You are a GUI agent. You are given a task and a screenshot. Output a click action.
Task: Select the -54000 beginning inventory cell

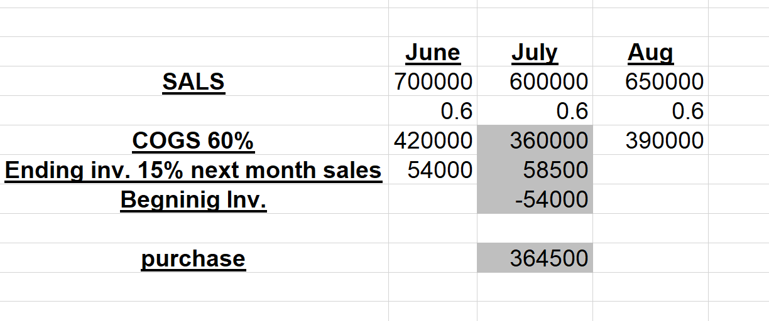pos(535,199)
